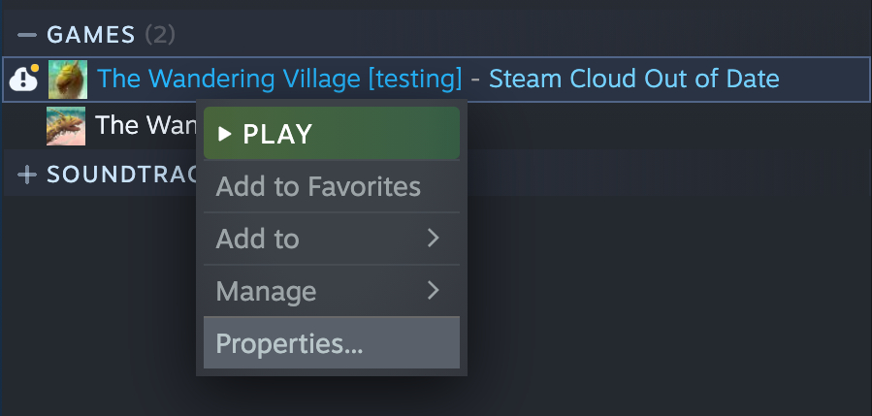Viewport: 872px width, 416px height.
Task: Collapse the GAMES section with the minus icon
Action: coord(27,35)
